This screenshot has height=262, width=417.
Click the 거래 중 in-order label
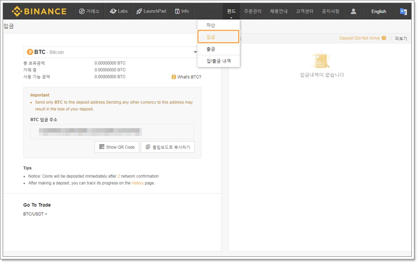tap(30, 70)
